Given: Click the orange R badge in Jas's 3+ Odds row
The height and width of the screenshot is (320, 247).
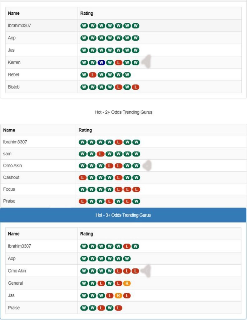Looking at the screenshot, I should click(118, 296).
